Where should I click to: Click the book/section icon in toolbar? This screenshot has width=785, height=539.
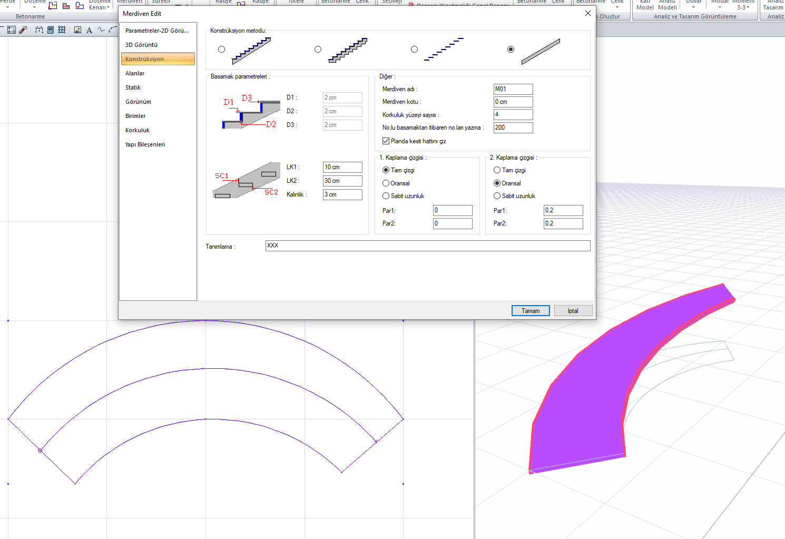click(x=51, y=30)
